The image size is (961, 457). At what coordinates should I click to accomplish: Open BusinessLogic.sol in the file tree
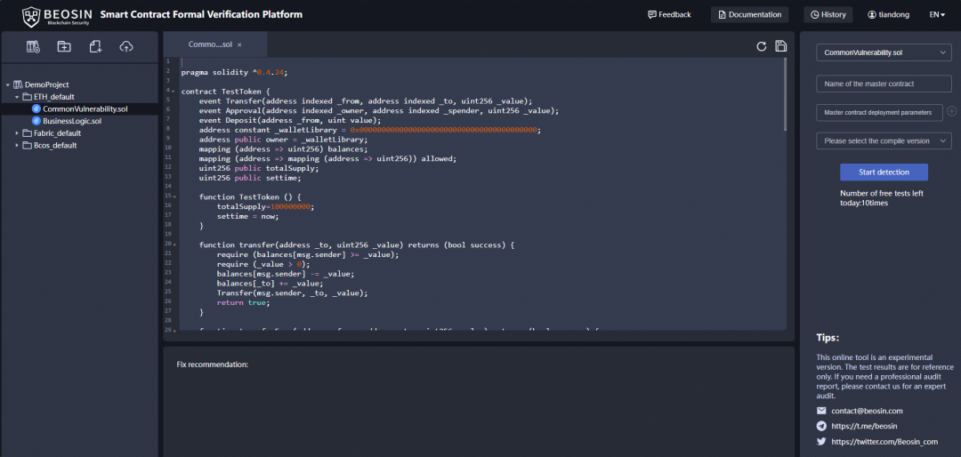click(71, 121)
